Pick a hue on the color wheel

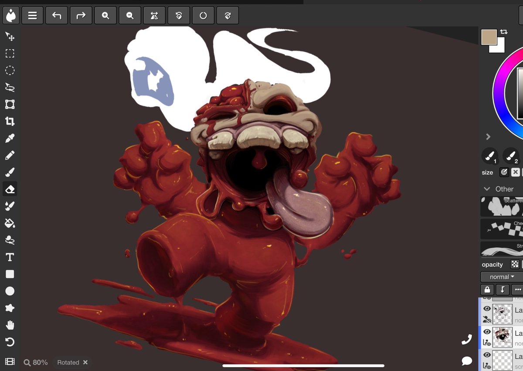coord(499,94)
